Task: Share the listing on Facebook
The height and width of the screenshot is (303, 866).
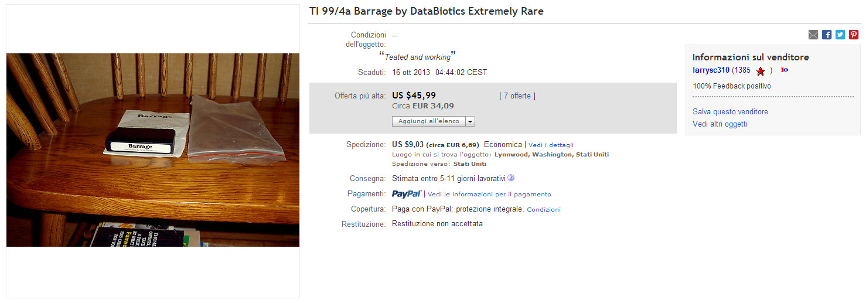Action: pos(827,35)
